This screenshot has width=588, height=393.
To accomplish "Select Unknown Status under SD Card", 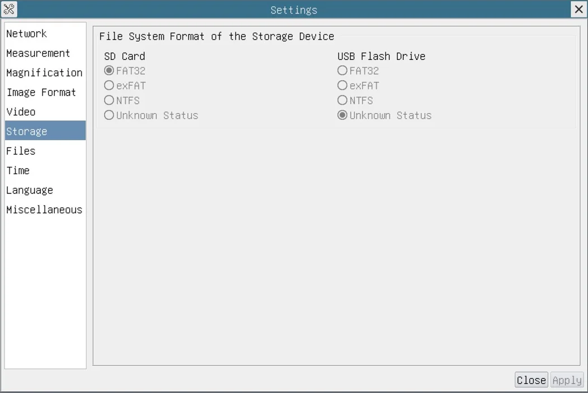I will (x=109, y=115).
